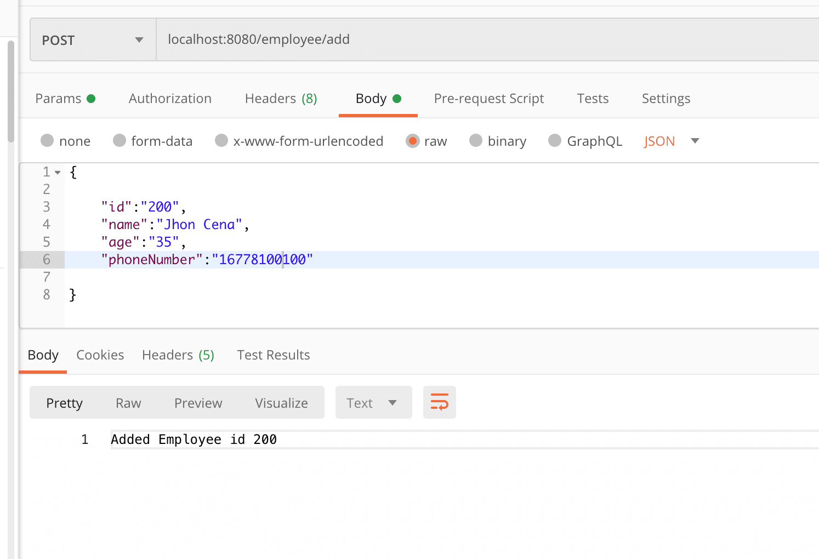Select the form-data body type
Viewport: 819px width, 559px height.
[x=152, y=141]
